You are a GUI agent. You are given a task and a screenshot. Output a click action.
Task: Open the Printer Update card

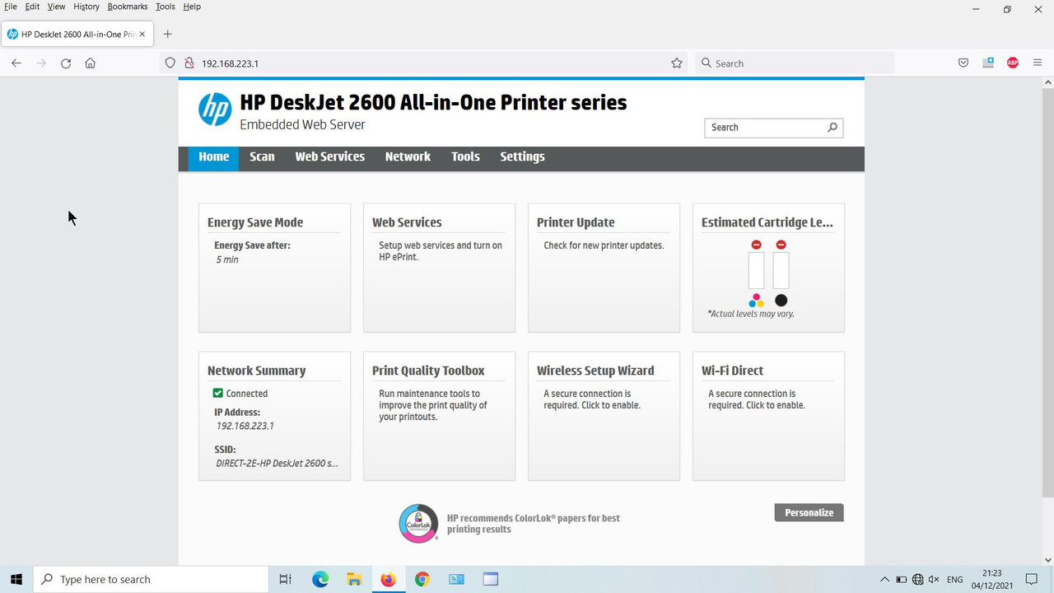point(604,268)
